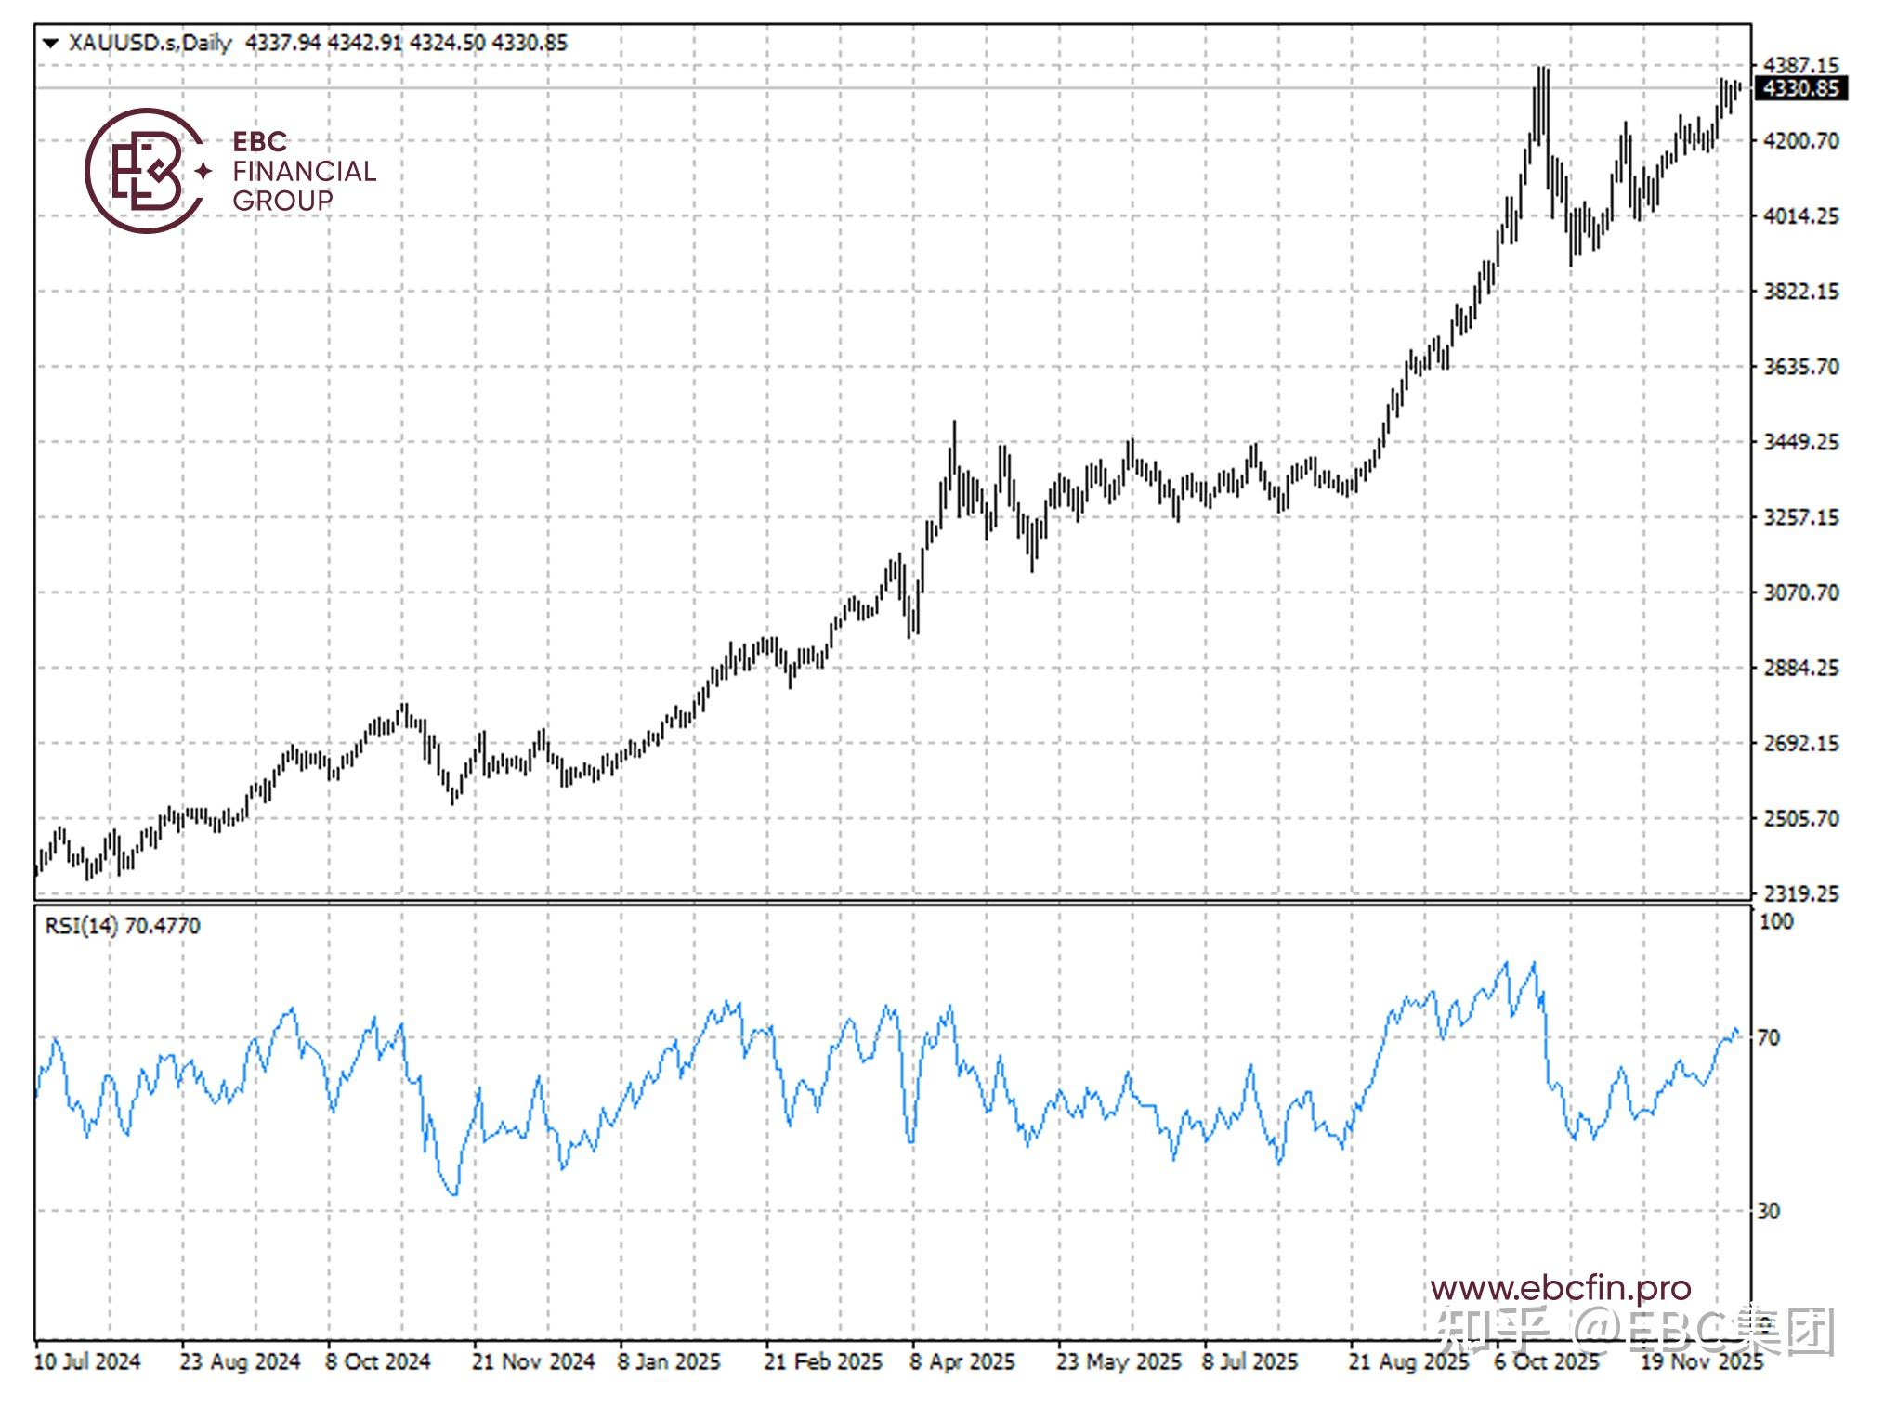The image size is (1884, 1406).
Task: Select the 21 Nov 2024 date marker
Action: tap(532, 1362)
